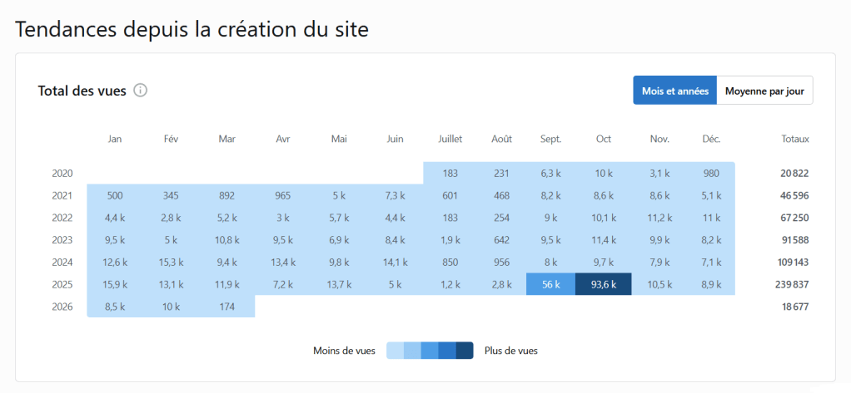851x393 pixels.
Task: Click the 2020 year row label
Action: click(x=62, y=174)
